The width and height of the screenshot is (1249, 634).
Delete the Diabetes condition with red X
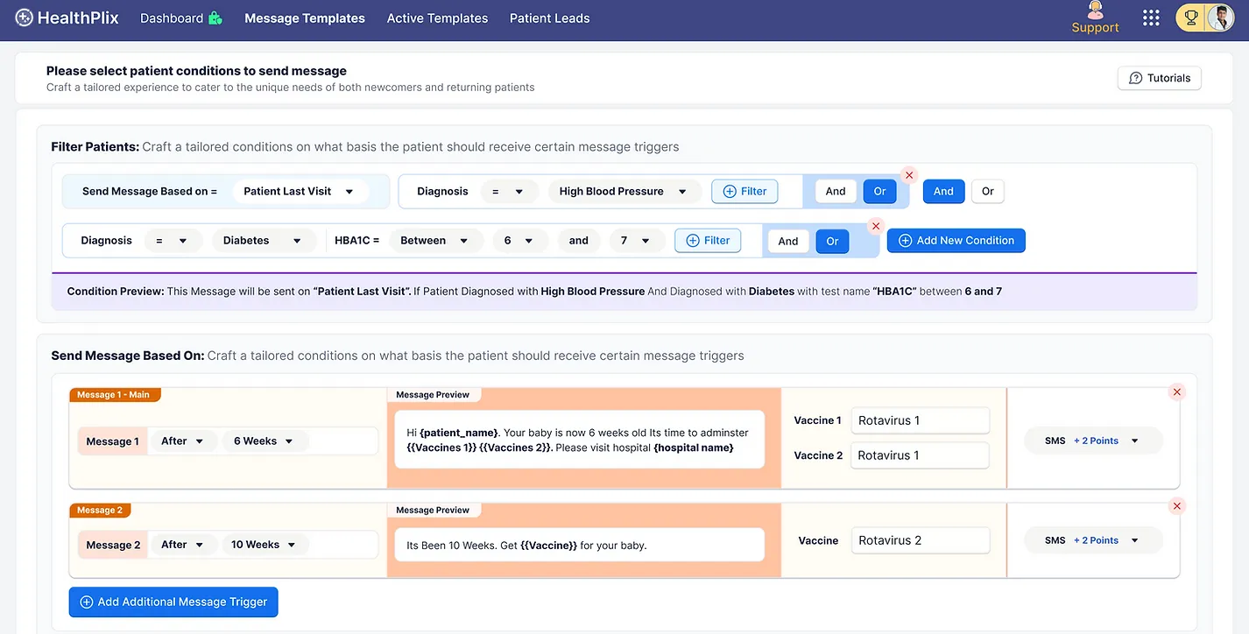[875, 226]
